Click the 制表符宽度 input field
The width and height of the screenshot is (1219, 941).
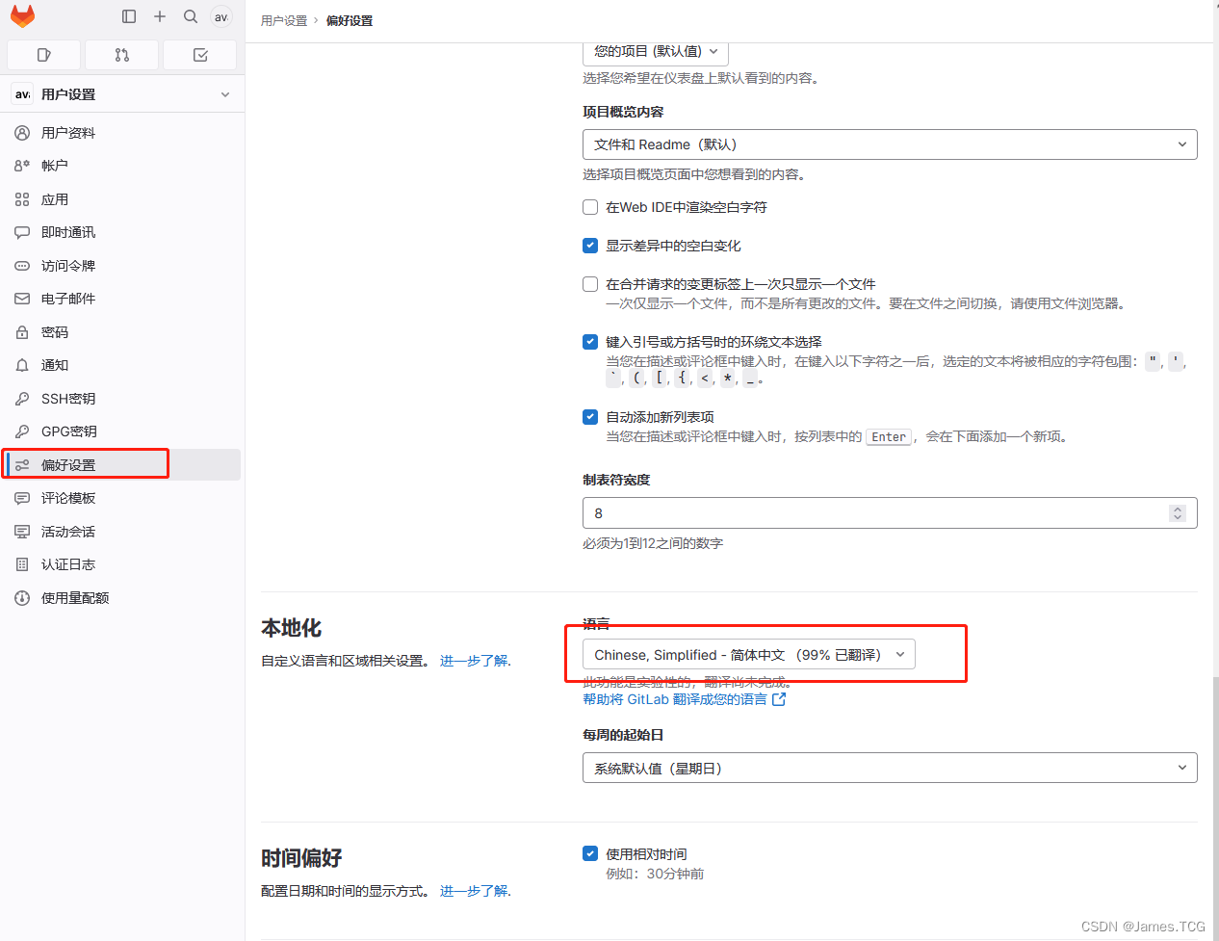pyautogui.click(x=867, y=512)
